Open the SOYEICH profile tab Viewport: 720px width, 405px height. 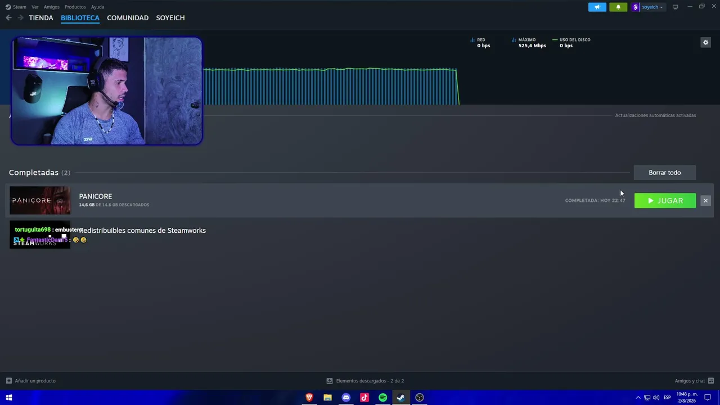coord(170,18)
